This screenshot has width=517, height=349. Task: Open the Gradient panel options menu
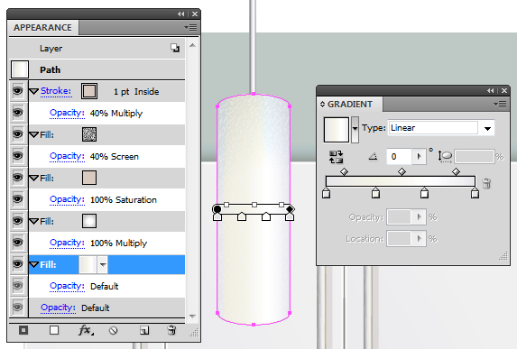501,105
